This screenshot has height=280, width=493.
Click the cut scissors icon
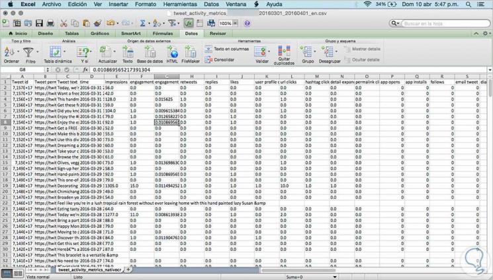tap(64, 23)
